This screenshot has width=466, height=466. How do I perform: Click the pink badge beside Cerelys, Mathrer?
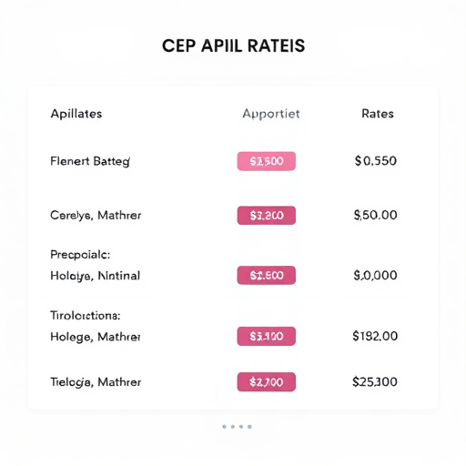(x=267, y=216)
